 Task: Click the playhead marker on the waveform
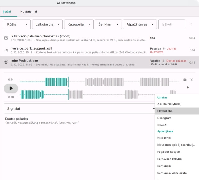click(x=68, y=88)
